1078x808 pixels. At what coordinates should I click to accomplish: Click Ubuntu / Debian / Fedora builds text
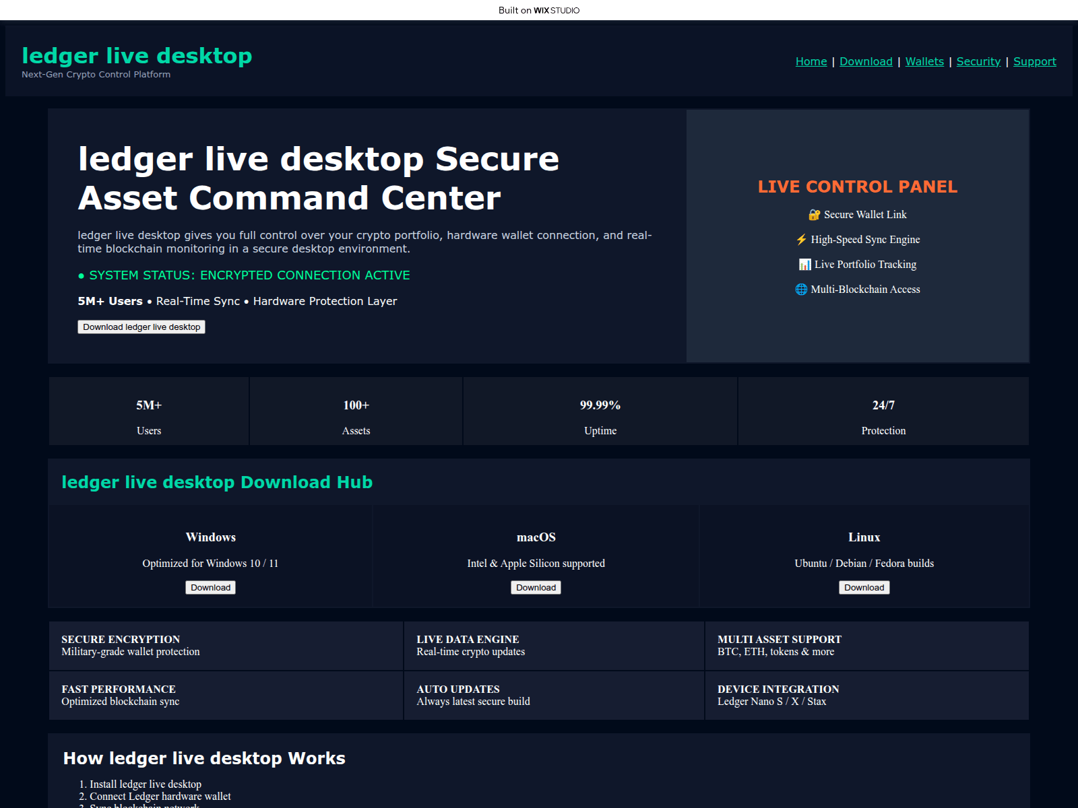[x=864, y=564]
